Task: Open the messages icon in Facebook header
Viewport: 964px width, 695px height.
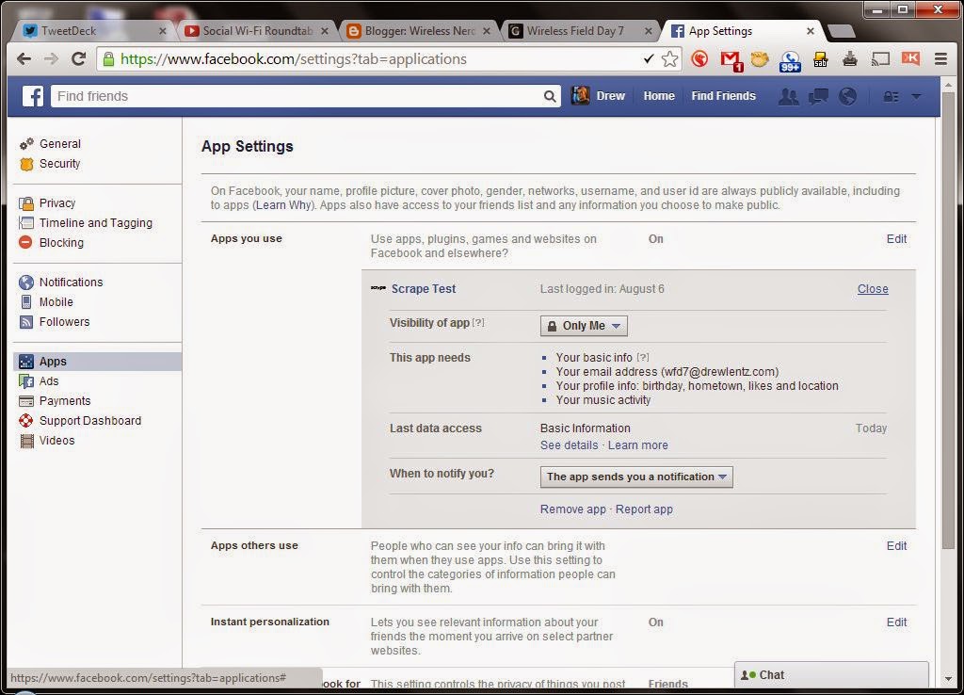Action: tap(818, 96)
